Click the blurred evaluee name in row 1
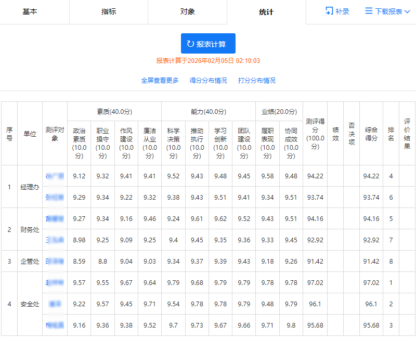The width and height of the screenshot is (416, 338). 54,176
